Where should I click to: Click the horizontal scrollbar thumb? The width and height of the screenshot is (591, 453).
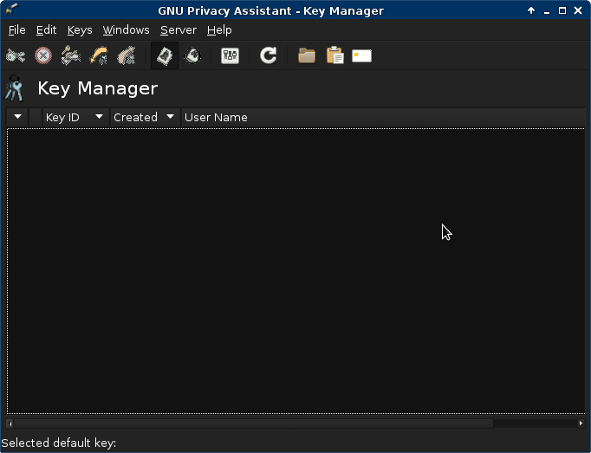pos(253,424)
